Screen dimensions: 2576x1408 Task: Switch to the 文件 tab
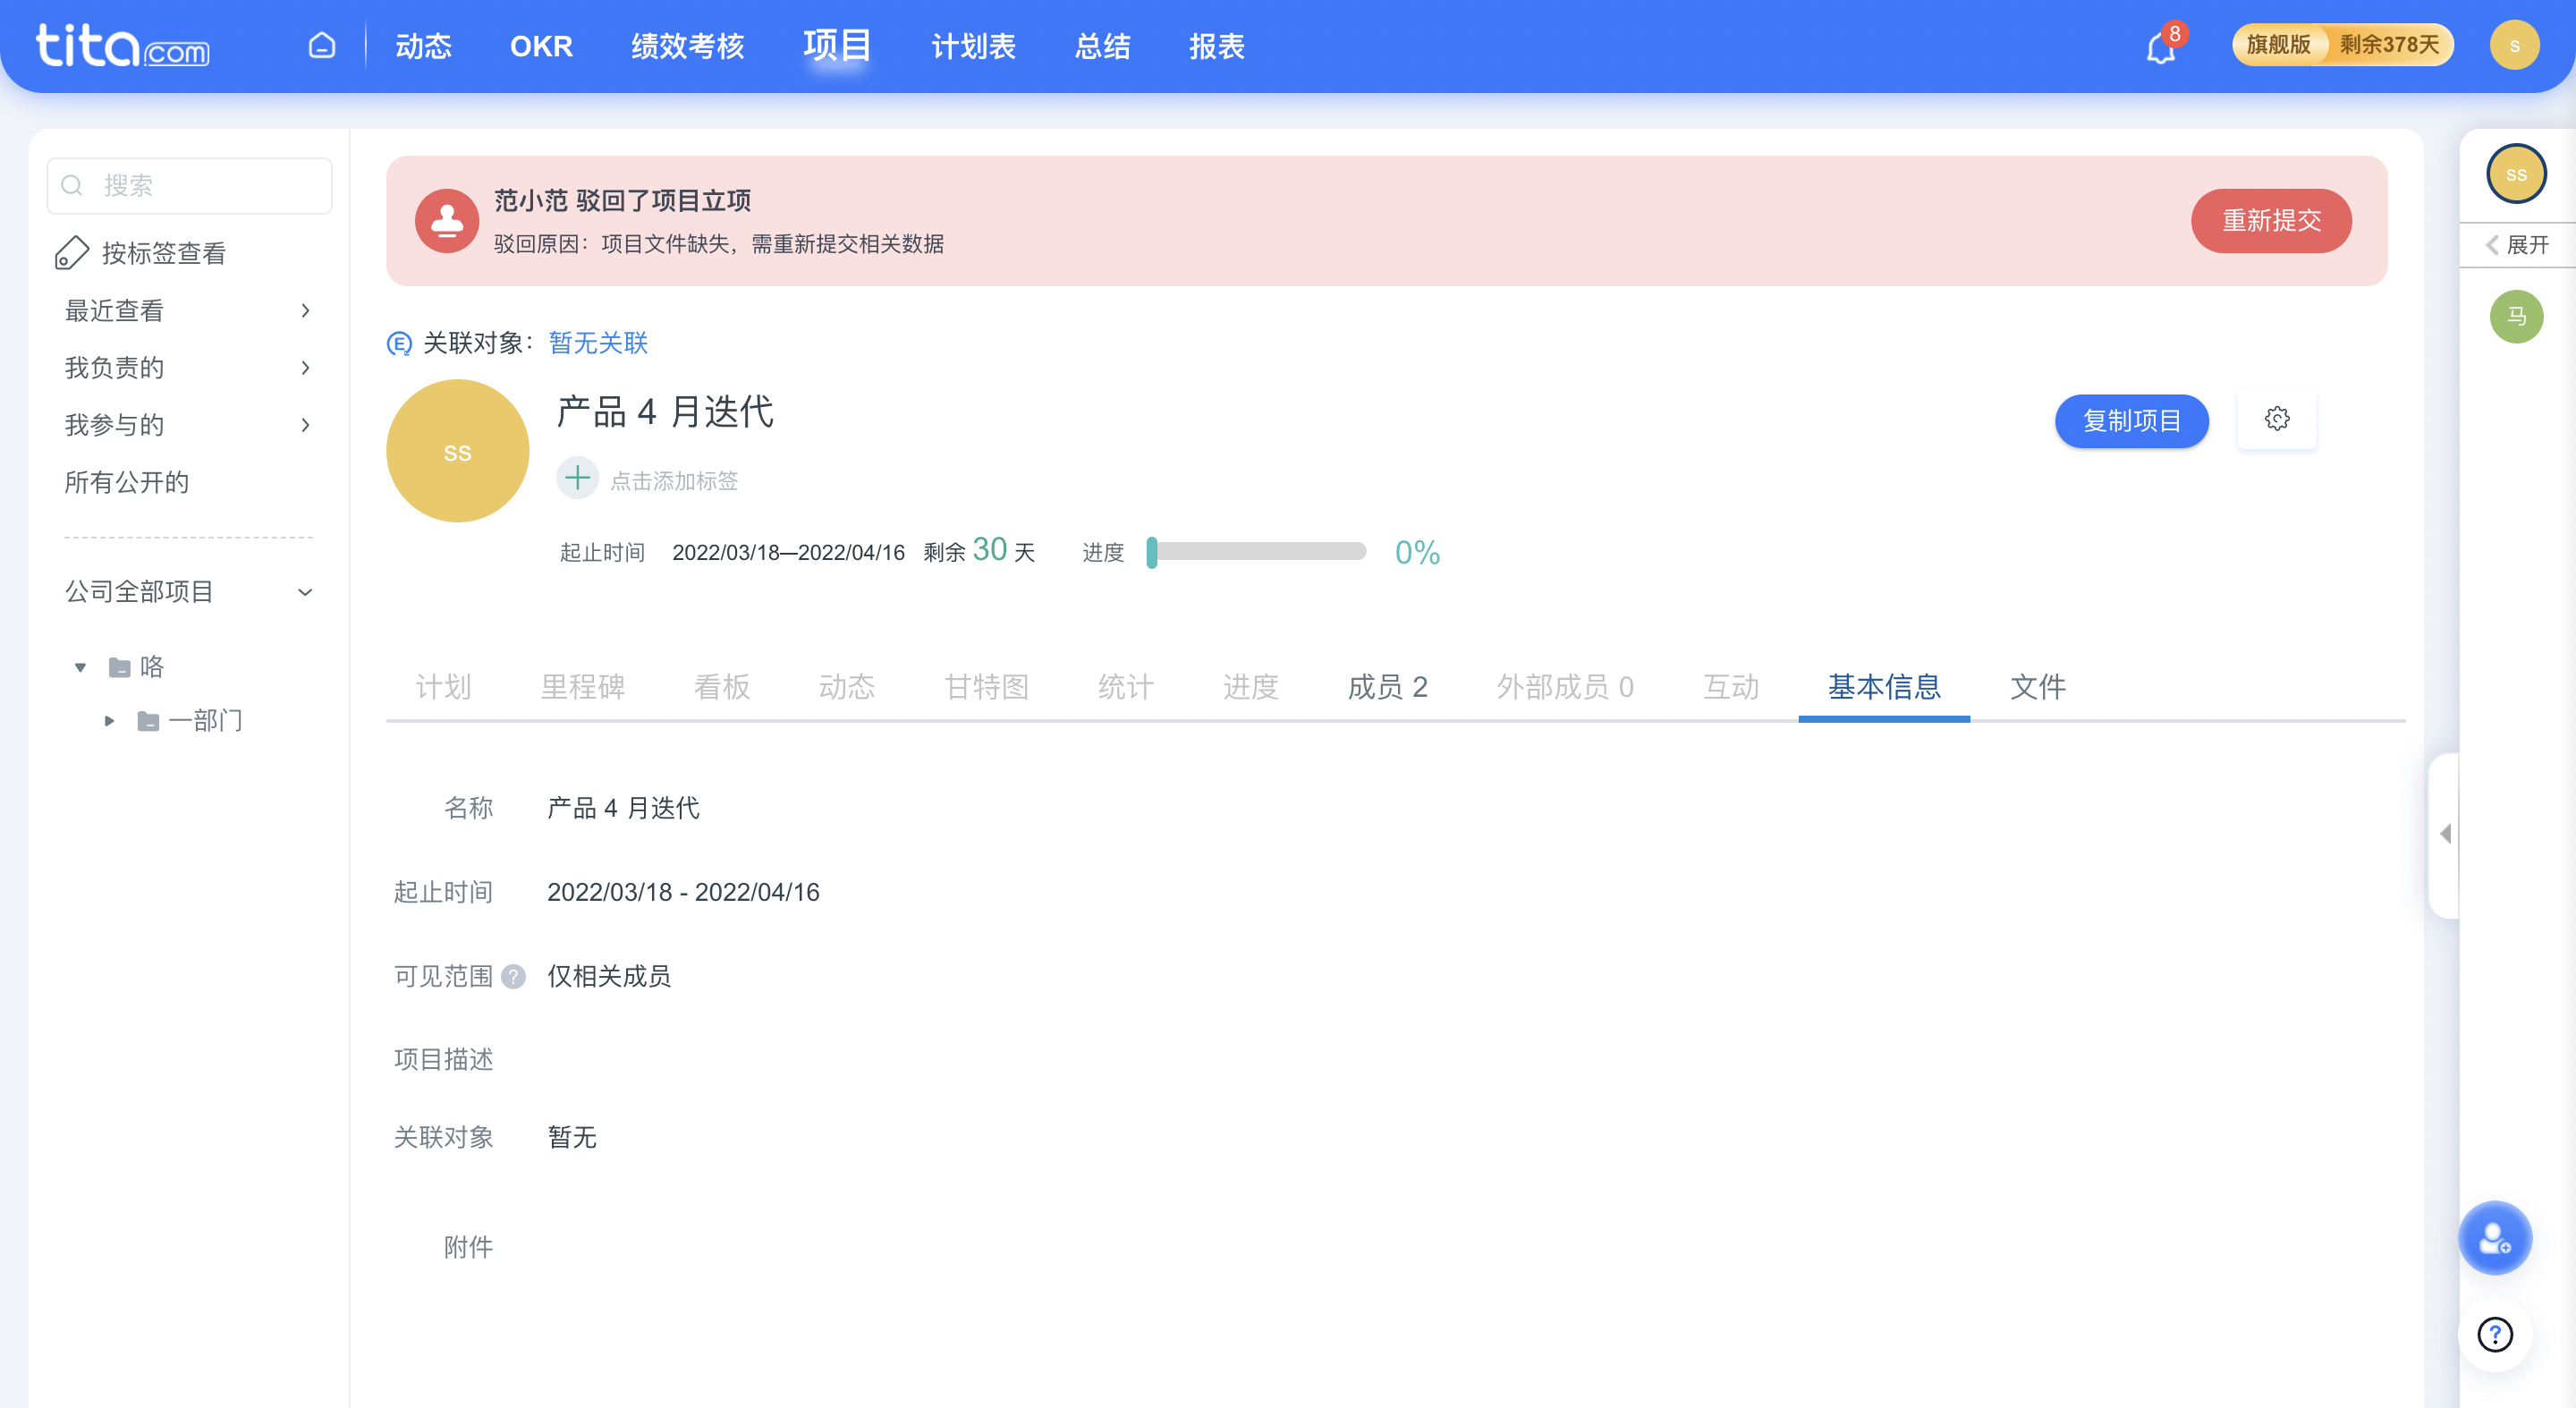pyautogui.click(x=2038, y=687)
